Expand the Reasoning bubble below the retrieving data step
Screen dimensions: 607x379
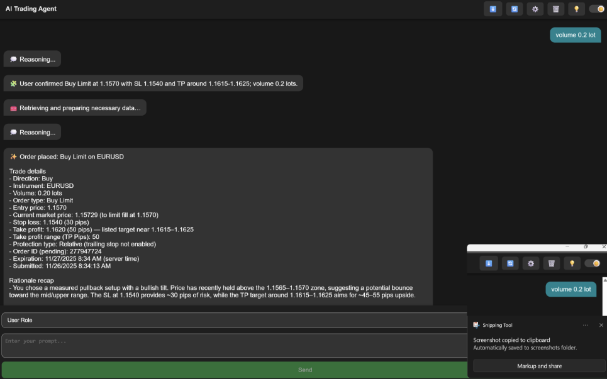click(x=32, y=132)
